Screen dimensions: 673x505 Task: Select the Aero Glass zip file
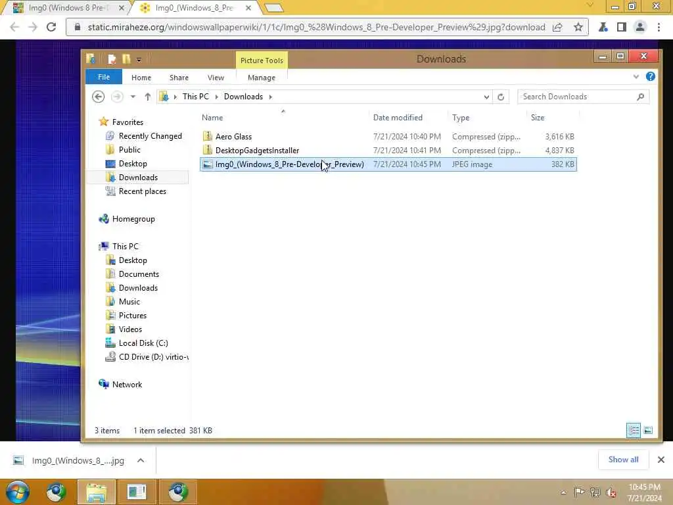pyautogui.click(x=388, y=137)
